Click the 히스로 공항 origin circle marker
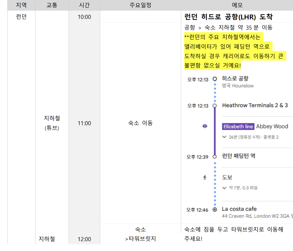Image resolution: width=293 pixels, height=251 pixels. [x=214, y=78]
